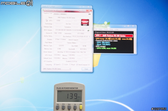168x111 pixels.
Task: Click the Close button in GPU-Z
Action: (86, 69)
